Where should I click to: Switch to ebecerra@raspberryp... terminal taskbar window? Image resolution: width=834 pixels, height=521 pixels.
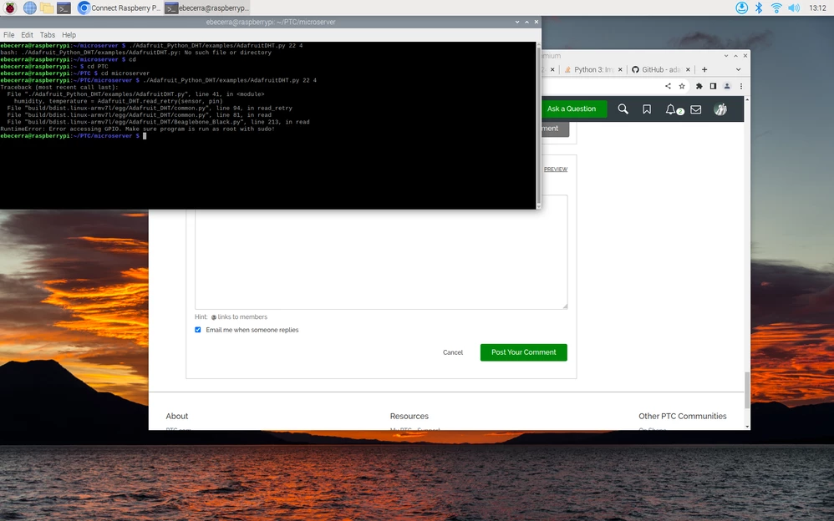206,8
